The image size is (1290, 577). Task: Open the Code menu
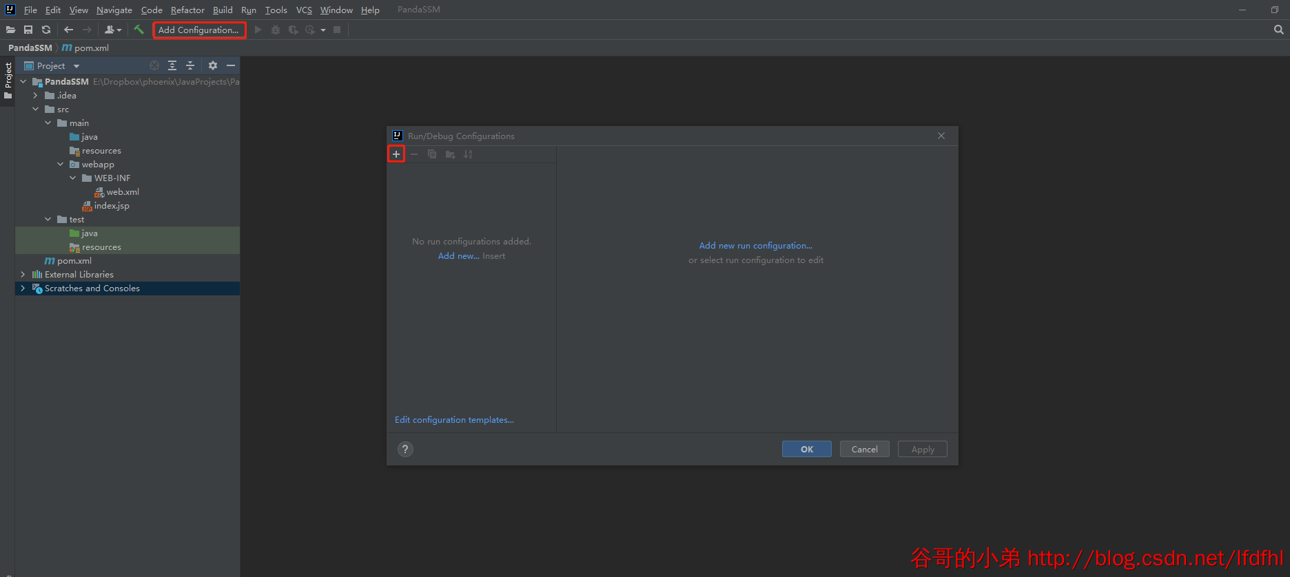(x=152, y=10)
